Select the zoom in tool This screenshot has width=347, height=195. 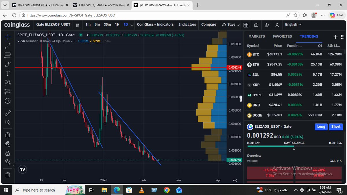pyautogui.click(x=8, y=122)
